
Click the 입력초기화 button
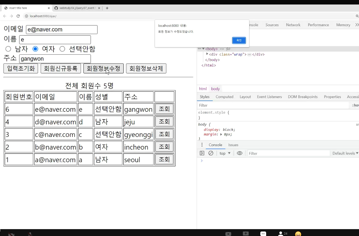pyautogui.click(x=21, y=68)
